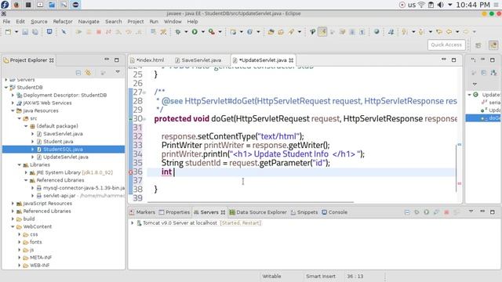Expand the JavaScript Resources node

coord(13,204)
